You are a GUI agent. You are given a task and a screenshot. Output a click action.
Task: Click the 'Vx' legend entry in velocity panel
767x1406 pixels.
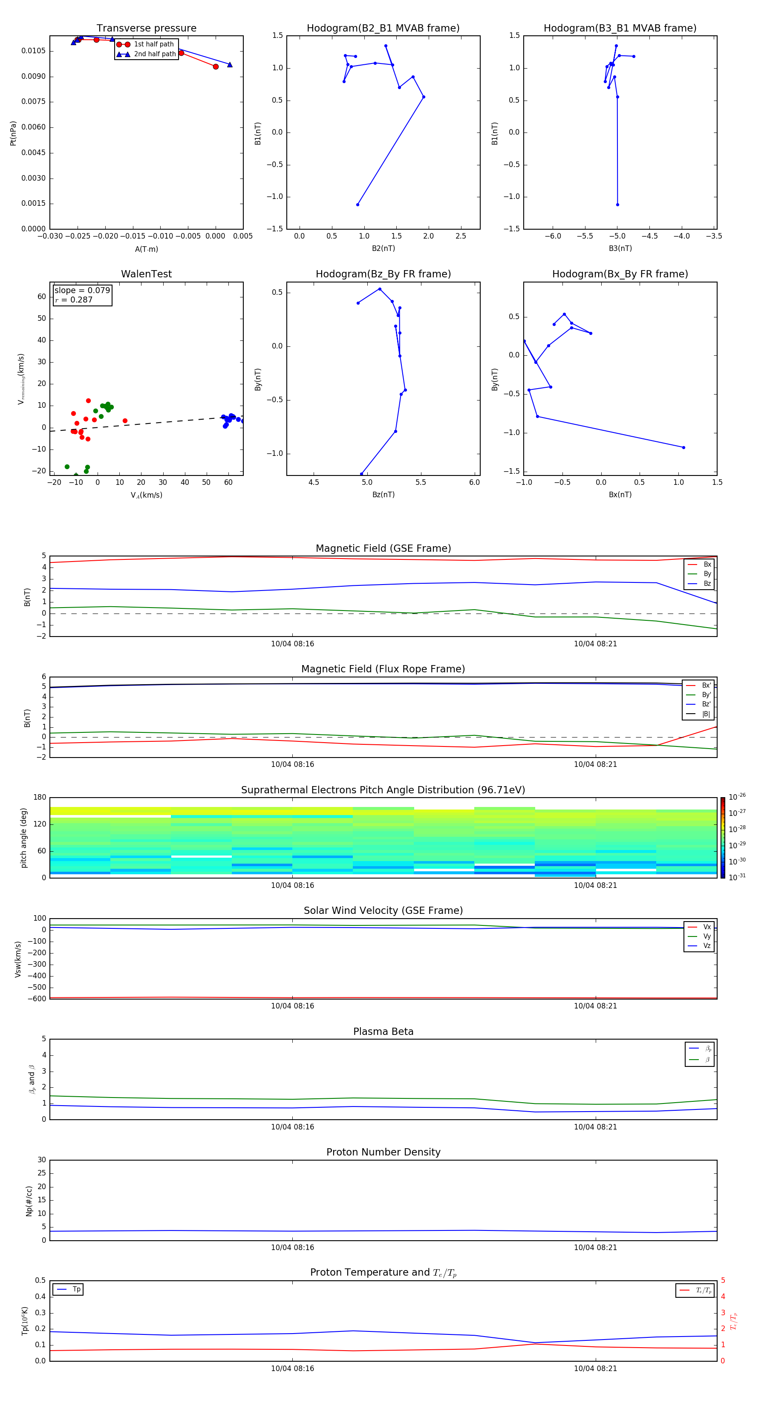click(x=699, y=928)
